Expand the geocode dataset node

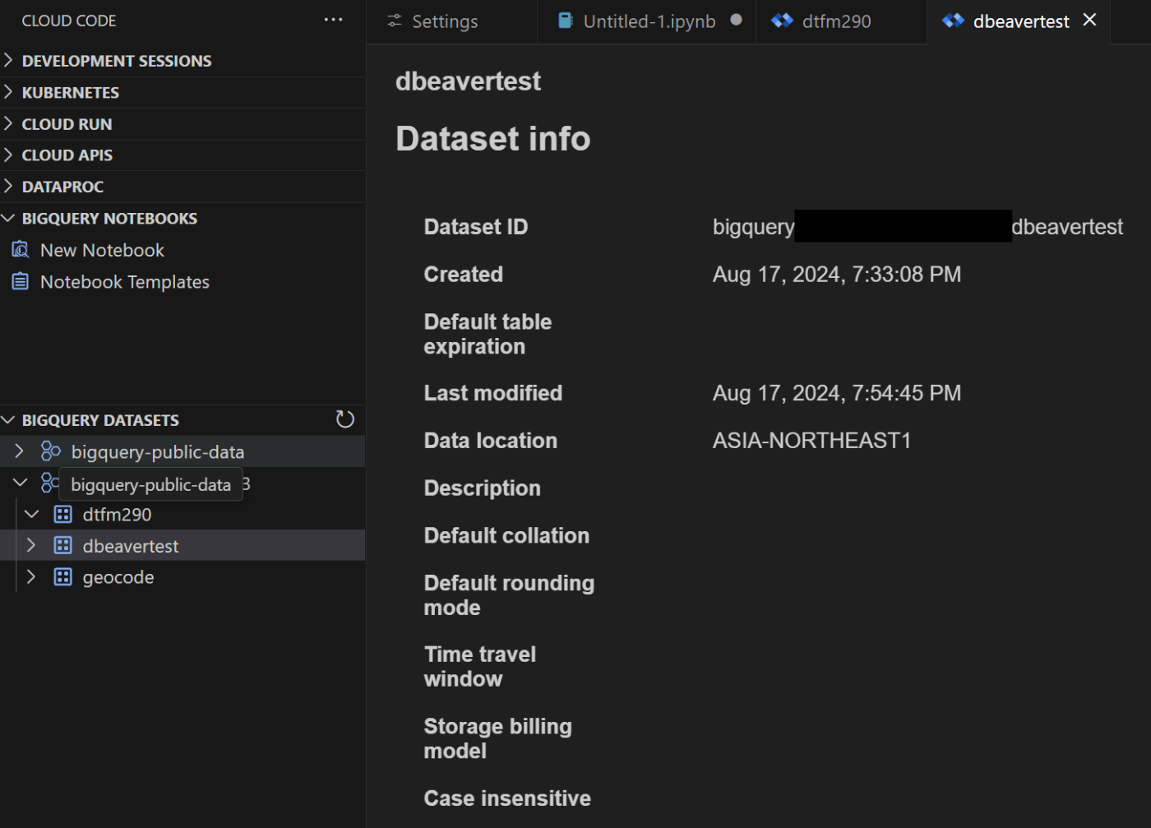point(31,577)
